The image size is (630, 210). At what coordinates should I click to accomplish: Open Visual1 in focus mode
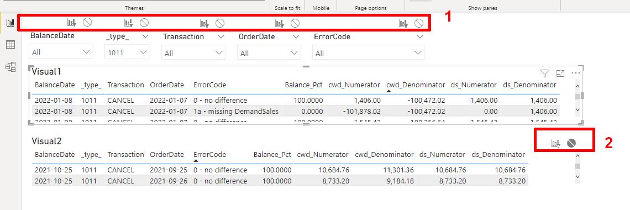click(x=560, y=73)
